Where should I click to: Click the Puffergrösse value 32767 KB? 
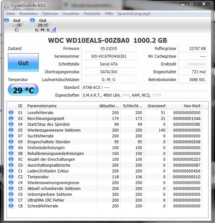193,49
